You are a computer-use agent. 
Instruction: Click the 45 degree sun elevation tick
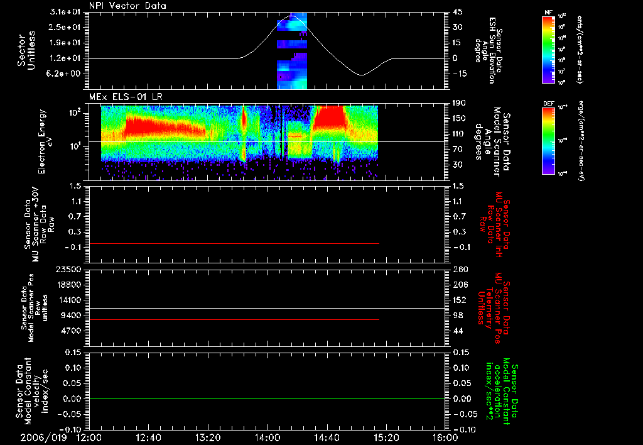458,12
